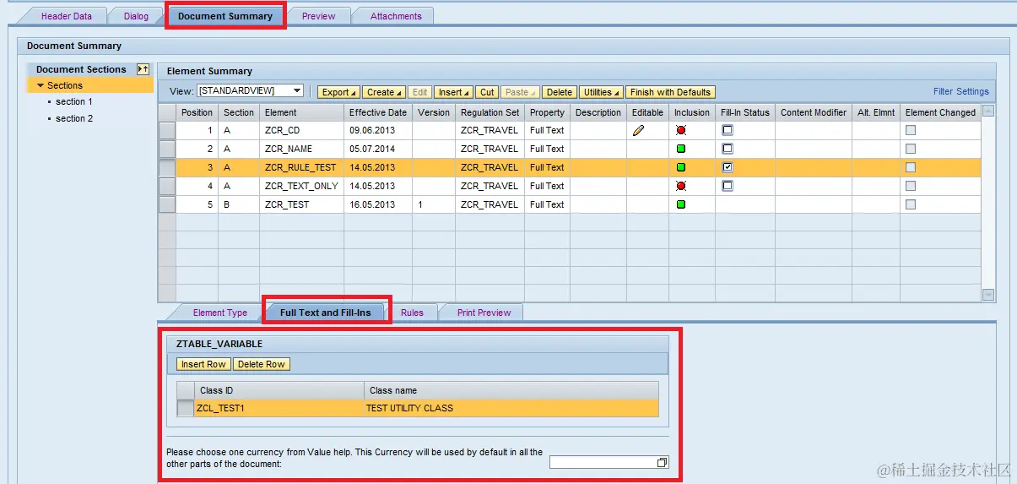The image size is (1017, 484).
Task: Select row selector for ZCL_TEST1 row
Action: click(185, 408)
